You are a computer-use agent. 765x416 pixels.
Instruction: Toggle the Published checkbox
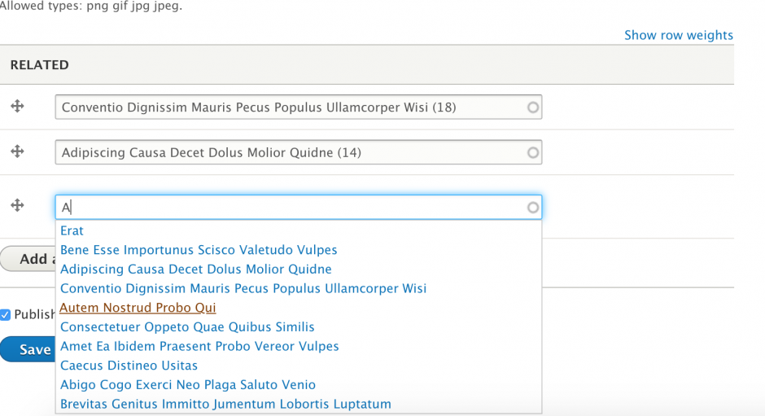point(6,314)
